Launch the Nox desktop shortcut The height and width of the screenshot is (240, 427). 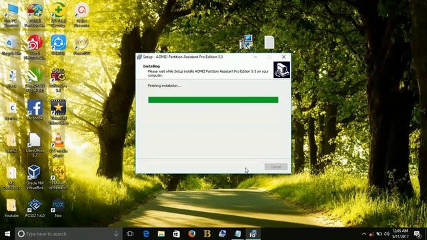pos(58,208)
